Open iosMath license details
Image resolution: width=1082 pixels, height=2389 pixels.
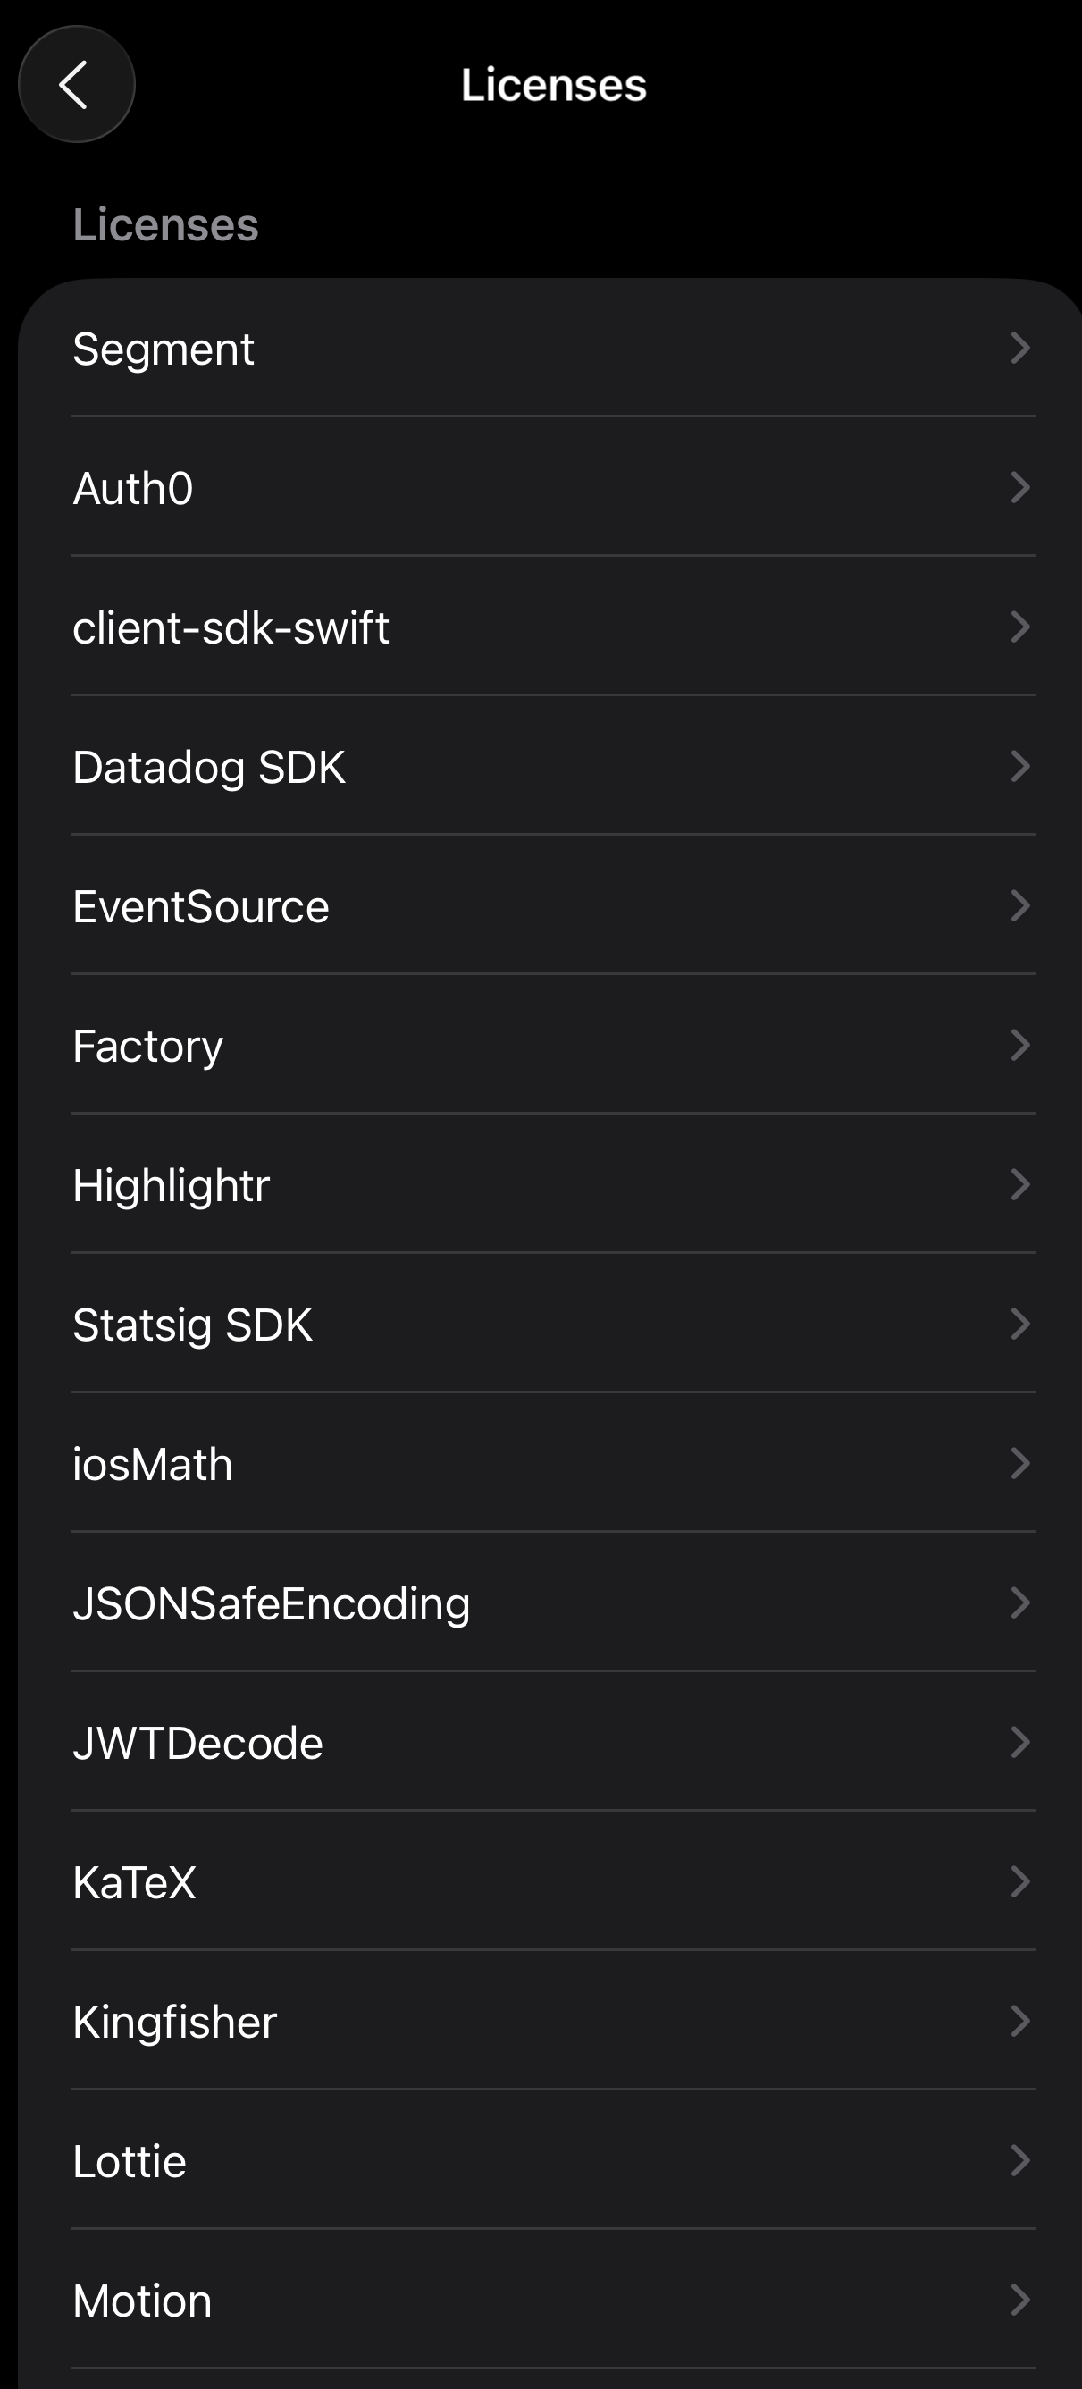coord(153,1463)
